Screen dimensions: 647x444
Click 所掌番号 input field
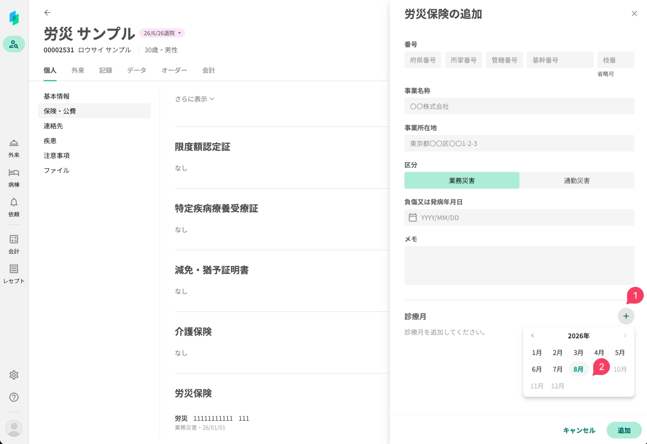464,60
